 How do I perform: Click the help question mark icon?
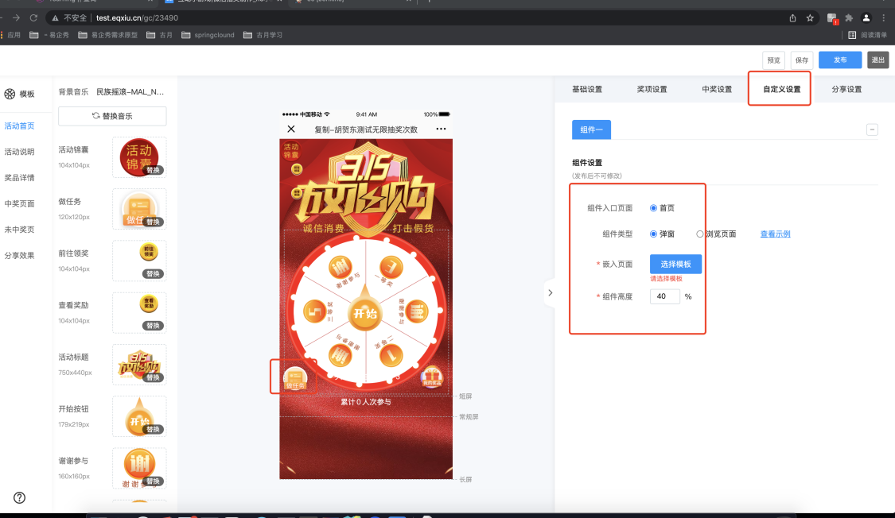(x=20, y=497)
